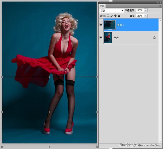
Task: Click the lock all padlock icon
Action: point(119,16)
